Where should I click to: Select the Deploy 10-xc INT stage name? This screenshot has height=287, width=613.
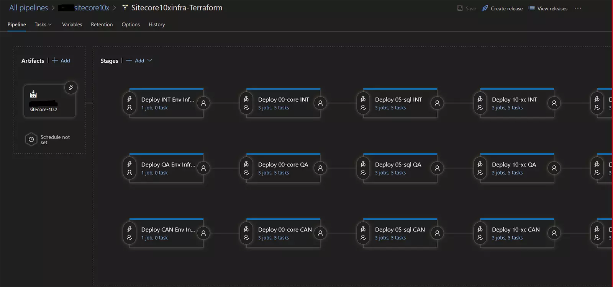pos(515,99)
